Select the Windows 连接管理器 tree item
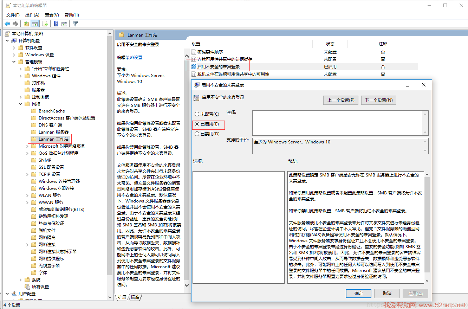 click(x=59, y=181)
